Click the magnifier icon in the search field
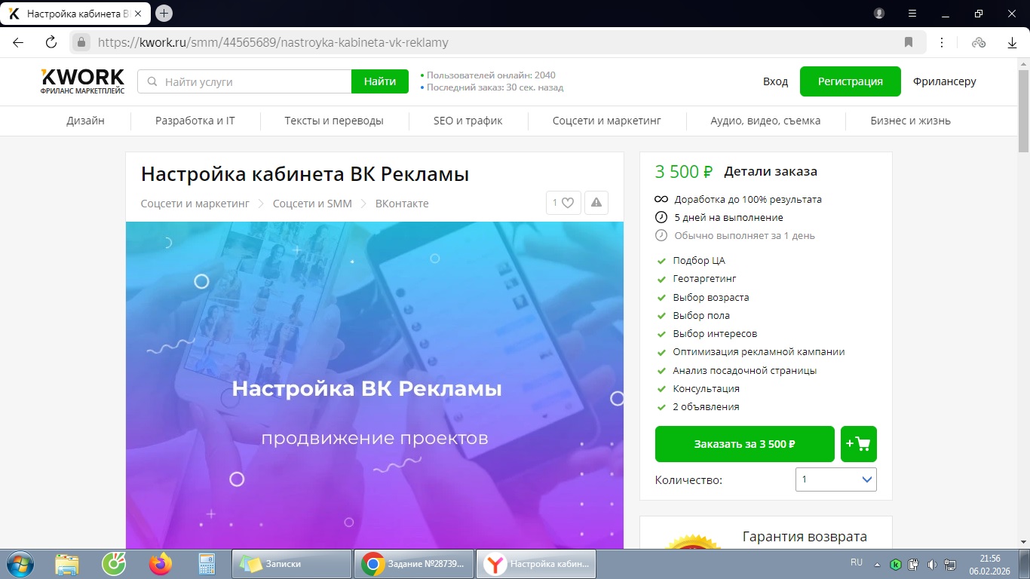This screenshot has width=1030, height=579. [x=152, y=81]
